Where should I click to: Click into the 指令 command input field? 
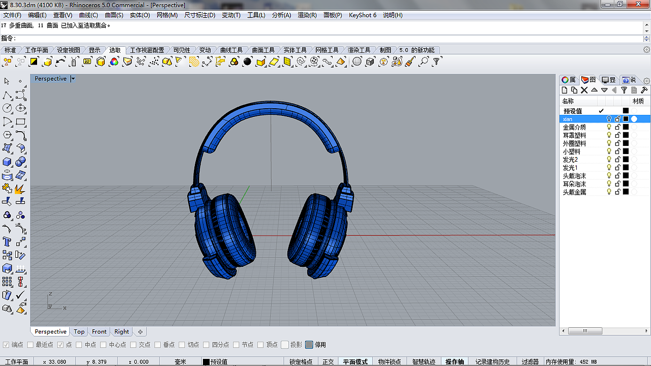click(x=329, y=39)
